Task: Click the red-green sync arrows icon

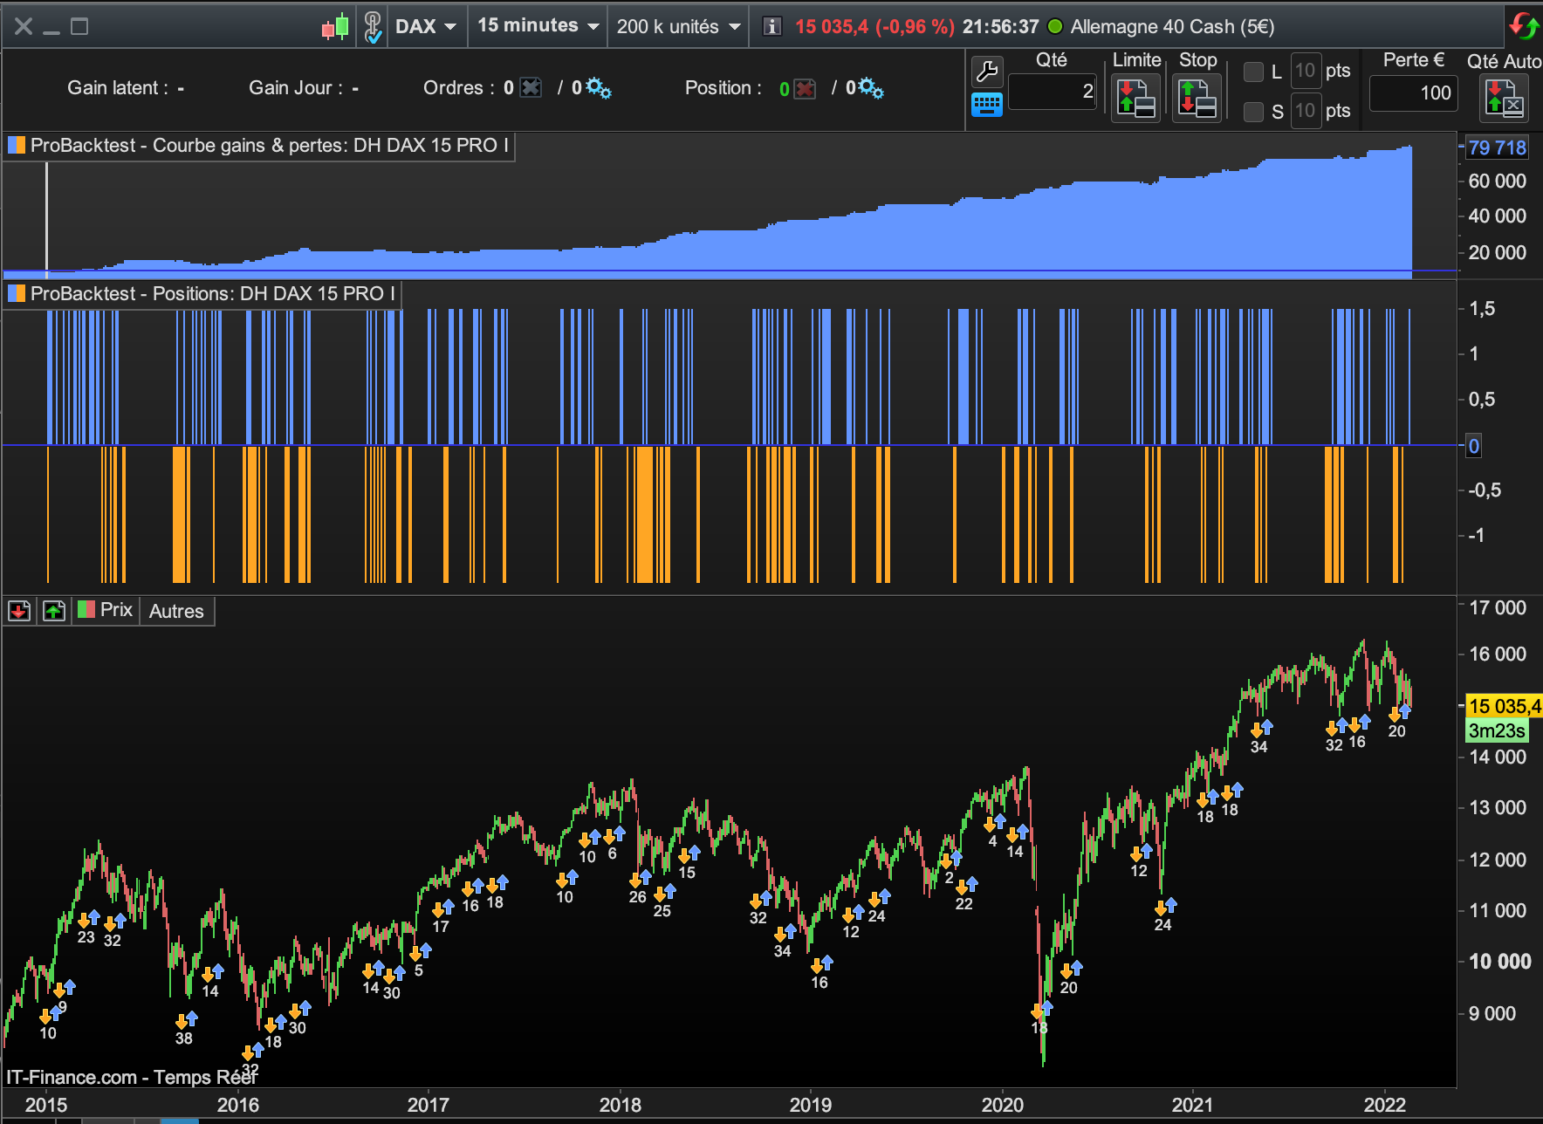Action: (x=1525, y=25)
